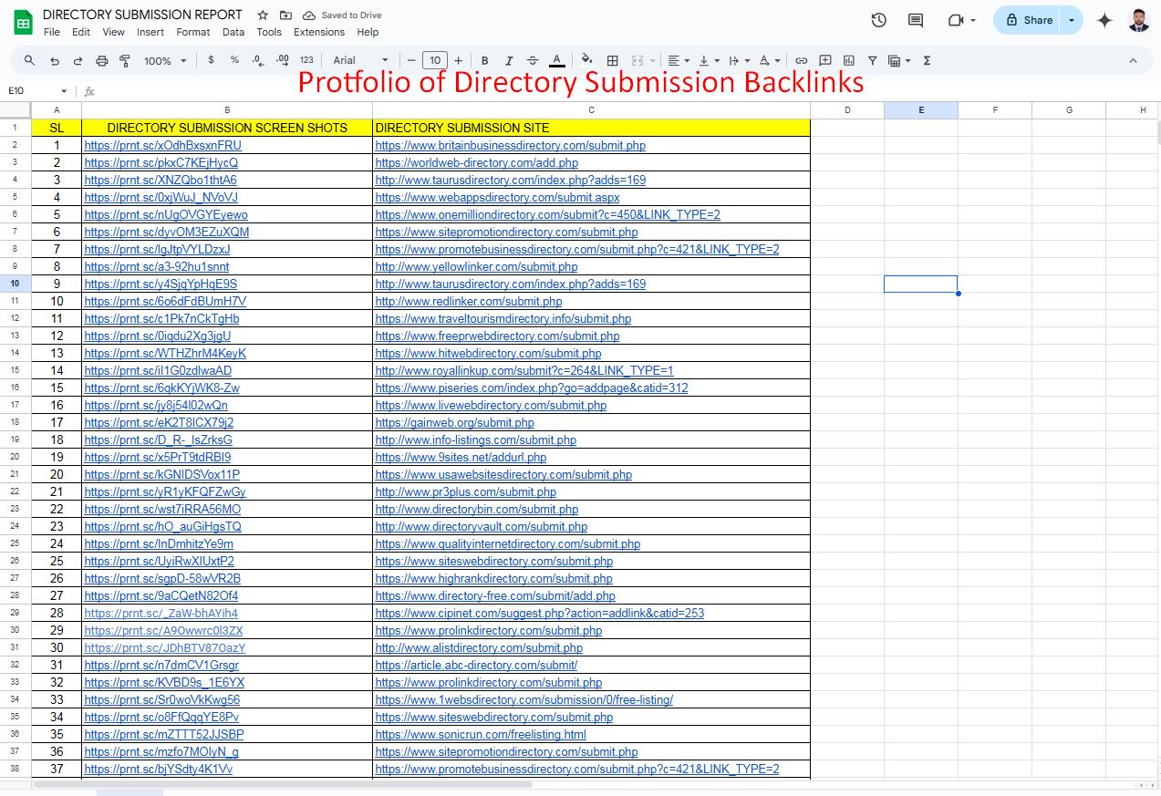Viewport: 1161px width, 796px height.
Task: Click the insert chart icon
Action: tap(849, 61)
